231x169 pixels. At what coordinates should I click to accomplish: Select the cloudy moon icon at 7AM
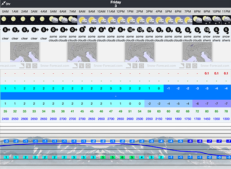click(x=73, y=20)
